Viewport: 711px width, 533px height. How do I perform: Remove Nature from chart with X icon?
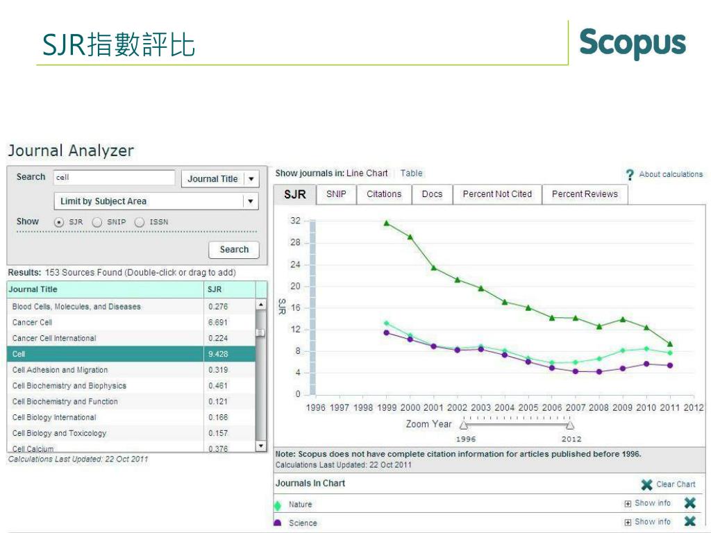689,503
